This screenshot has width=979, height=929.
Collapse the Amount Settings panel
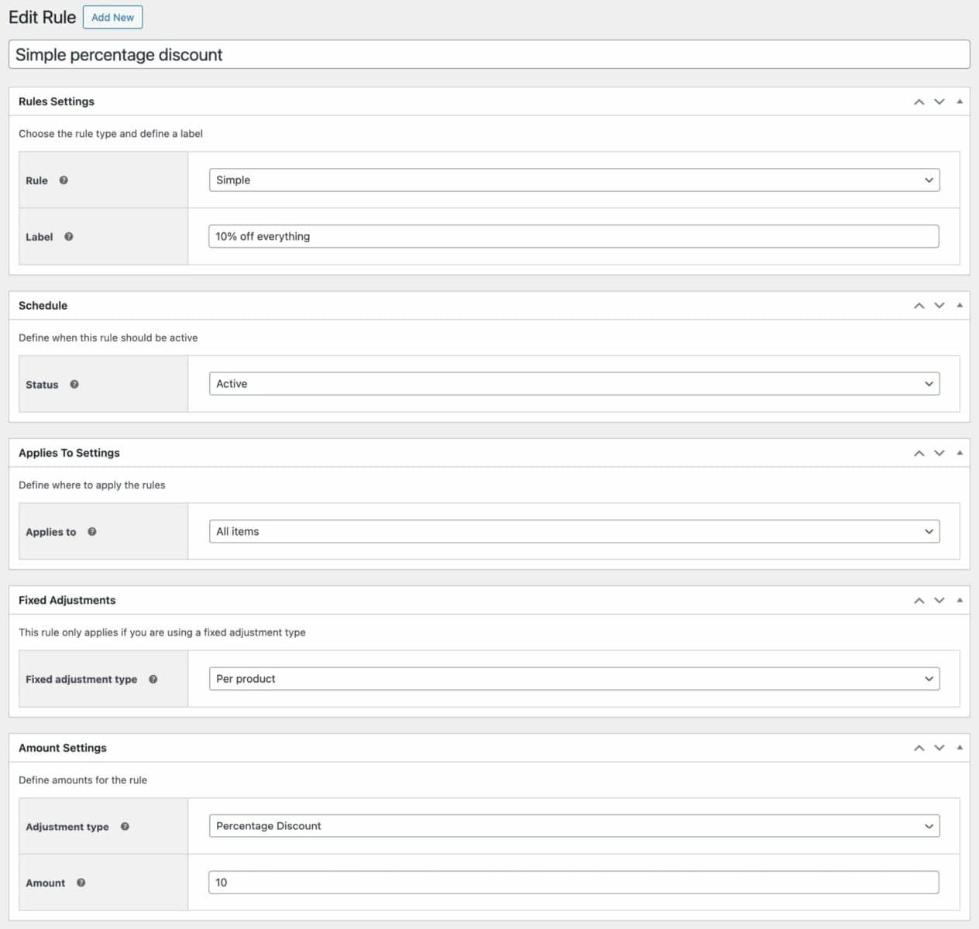pos(960,747)
